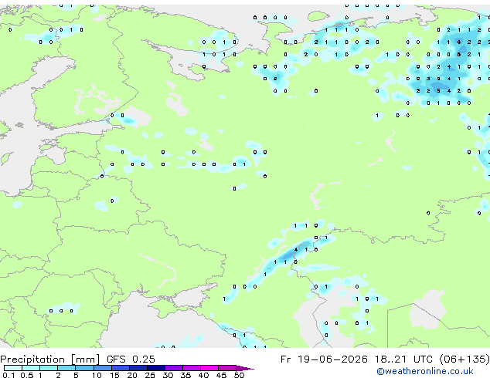
Task: Click the '15' legend scale label
Action: [x=114, y=375]
